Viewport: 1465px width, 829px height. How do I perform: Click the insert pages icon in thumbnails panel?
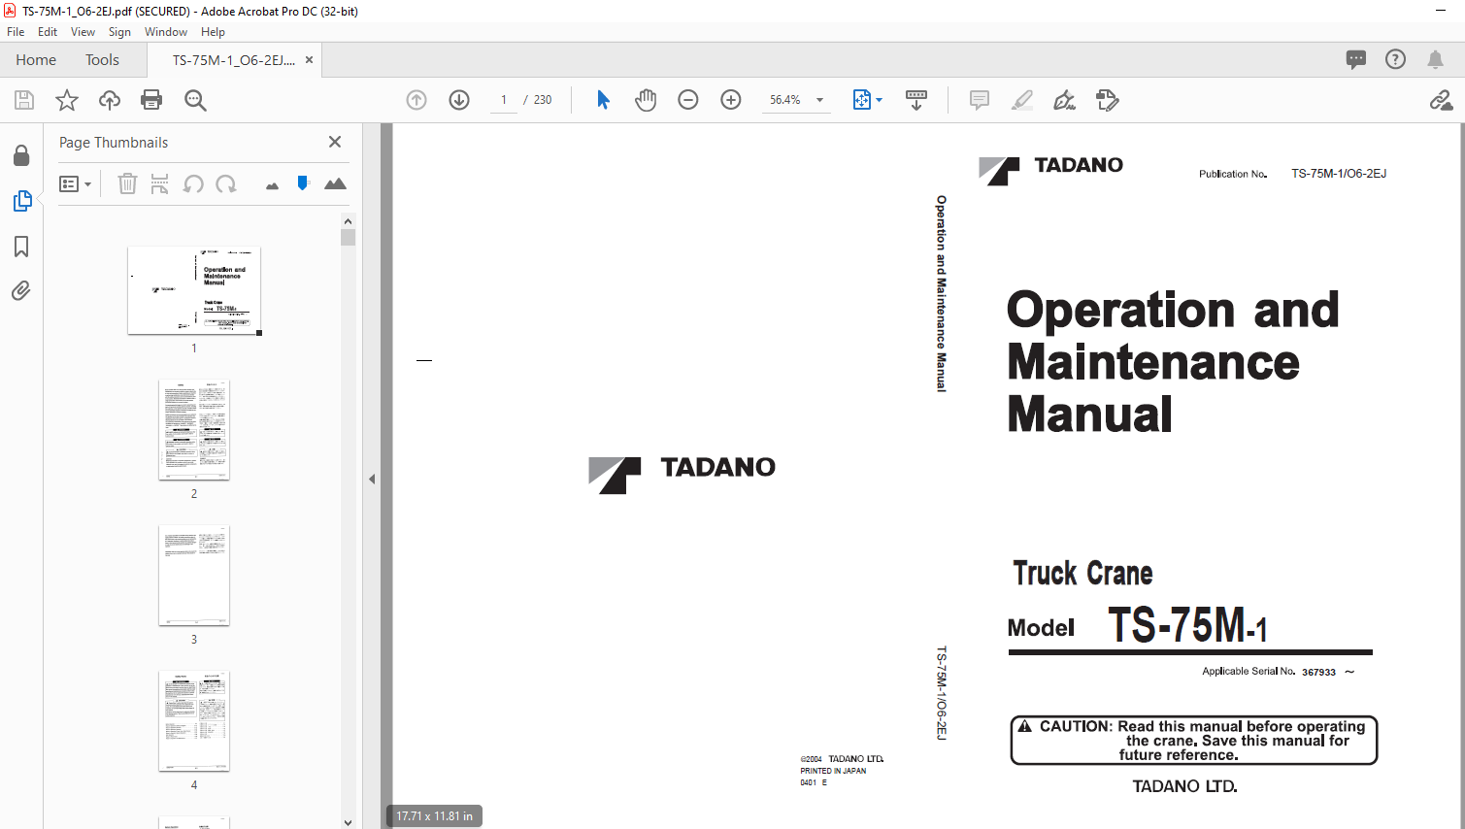(x=160, y=183)
